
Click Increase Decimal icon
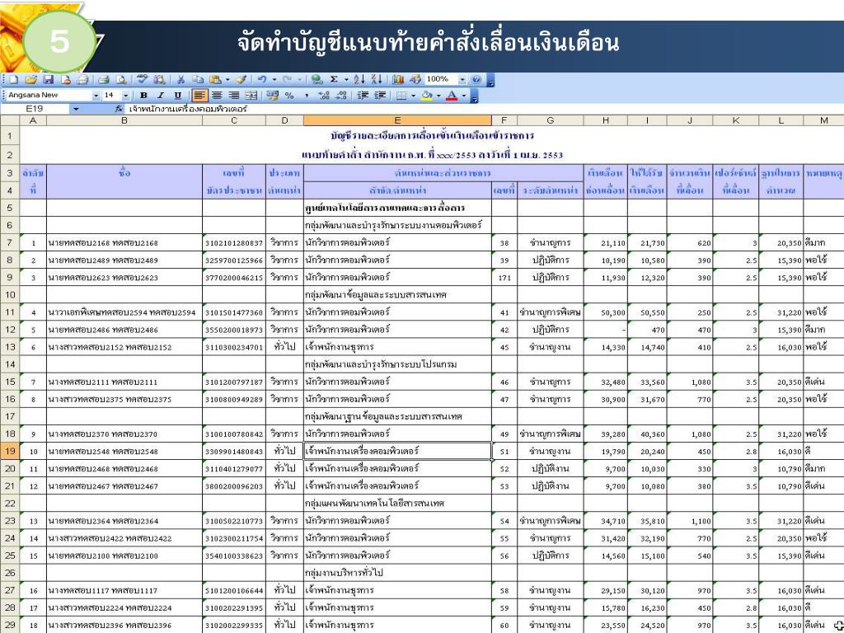coord(324,96)
